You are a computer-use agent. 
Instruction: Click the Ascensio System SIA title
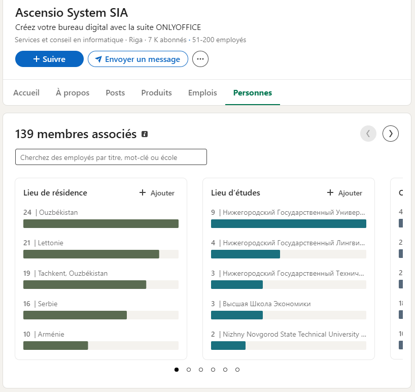[72, 13]
